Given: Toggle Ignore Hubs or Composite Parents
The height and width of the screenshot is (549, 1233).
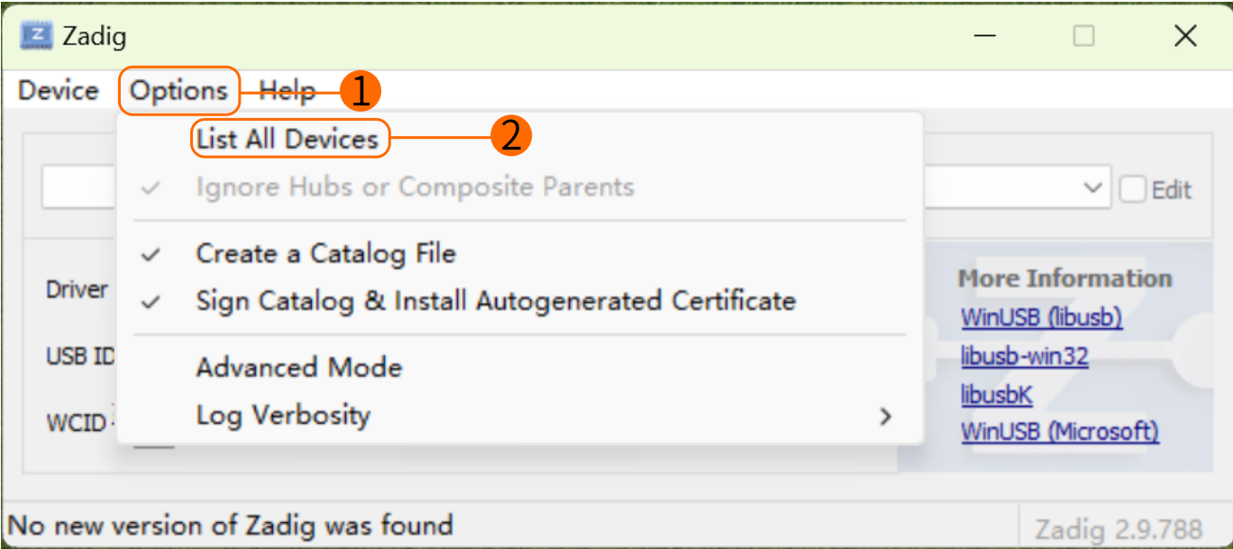Looking at the screenshot, I should (x=415, y=188).
